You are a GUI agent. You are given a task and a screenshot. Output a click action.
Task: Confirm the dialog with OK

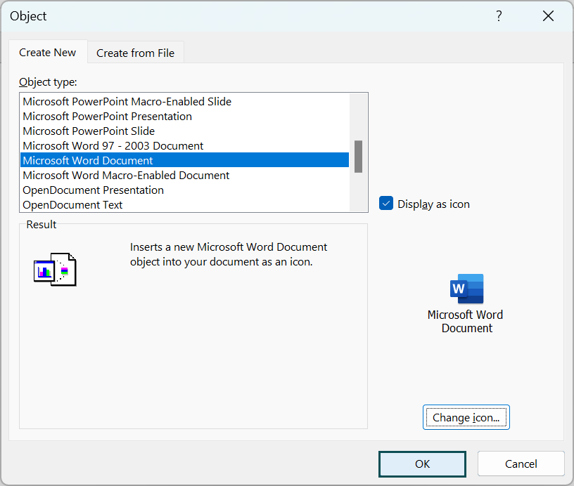(422, 464)
